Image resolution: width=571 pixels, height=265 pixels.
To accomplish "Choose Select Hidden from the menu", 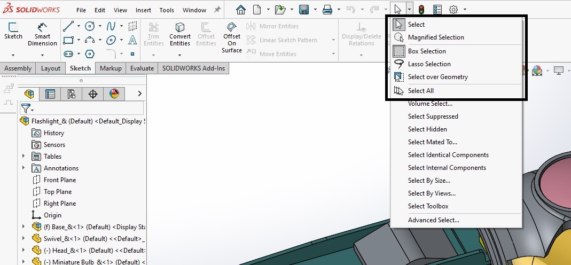I will pos(427,129).
